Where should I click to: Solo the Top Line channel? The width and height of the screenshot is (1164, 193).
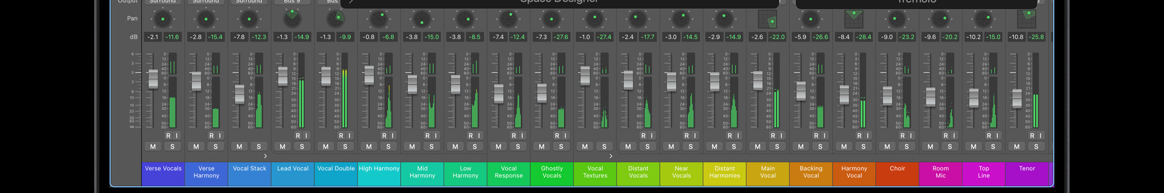coord(993,147)
